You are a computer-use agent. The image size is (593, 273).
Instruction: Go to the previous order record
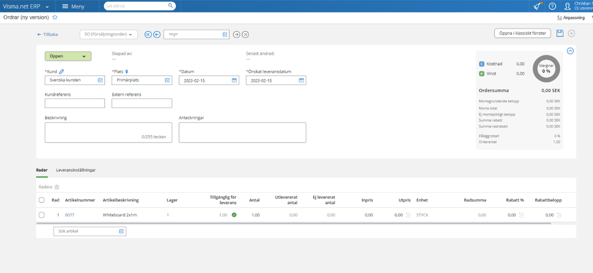pos(157,34)
